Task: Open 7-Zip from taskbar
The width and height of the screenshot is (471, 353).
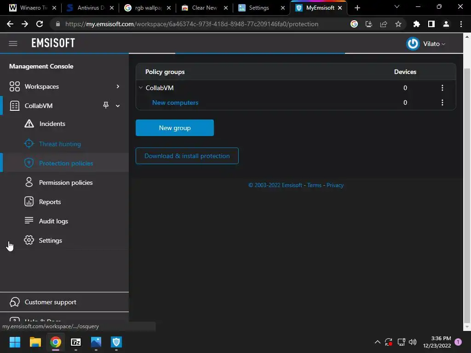Action: [76, 342]
